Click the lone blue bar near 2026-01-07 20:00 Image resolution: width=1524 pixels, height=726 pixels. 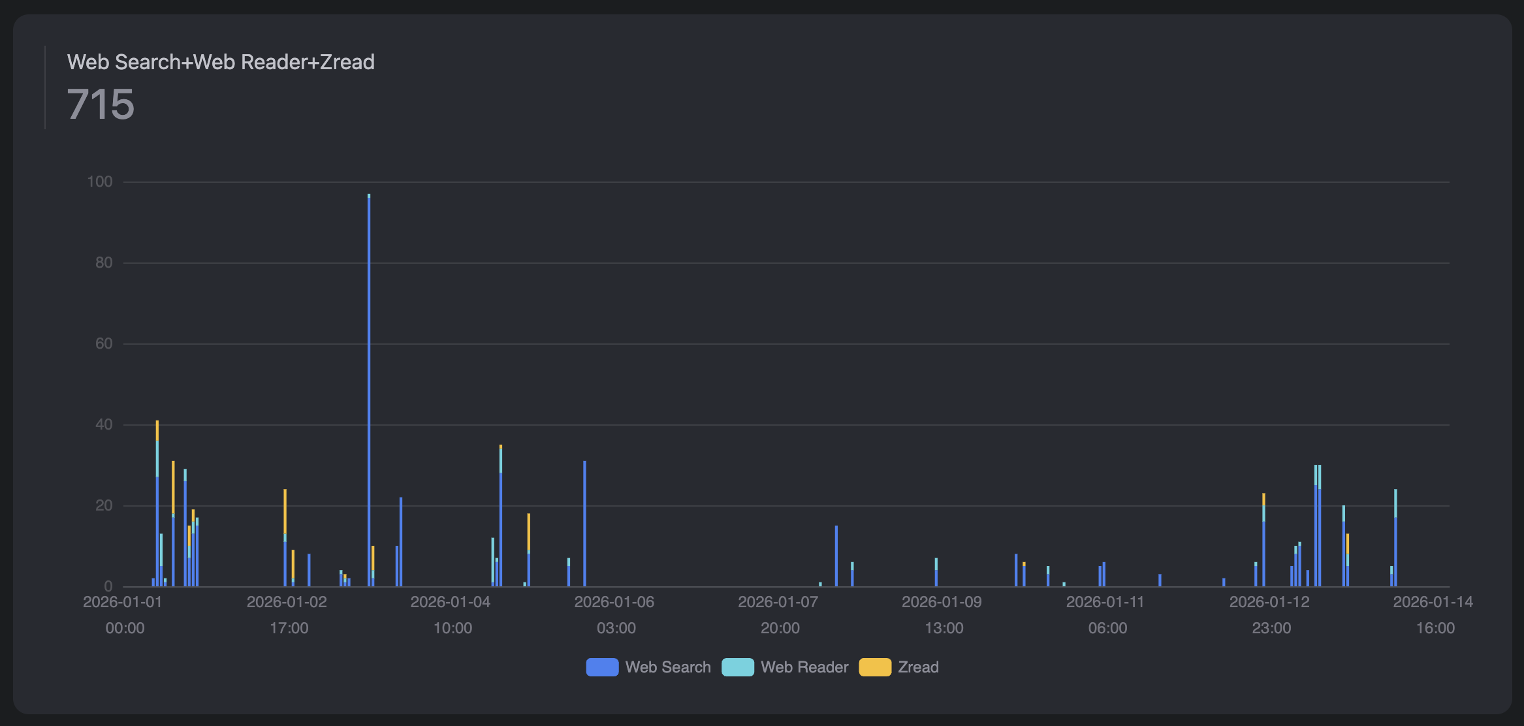[x=836, y=555]
